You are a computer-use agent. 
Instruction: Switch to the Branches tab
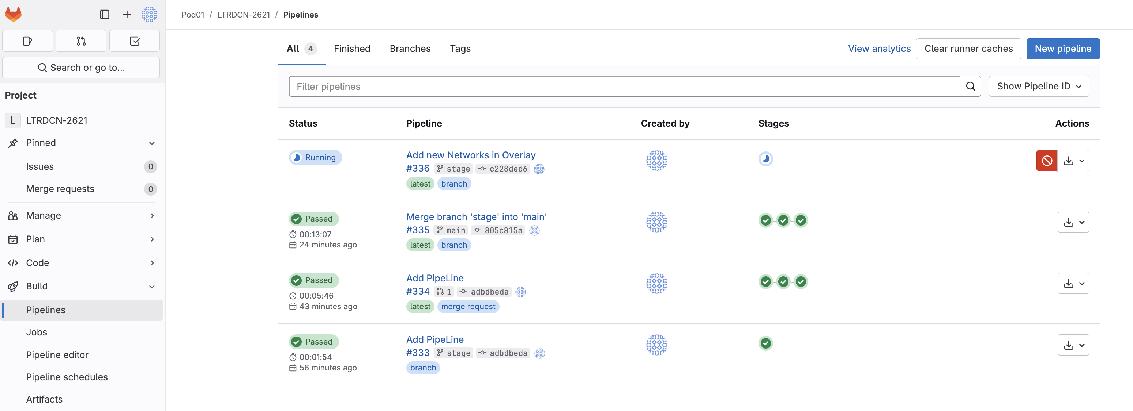410,49
